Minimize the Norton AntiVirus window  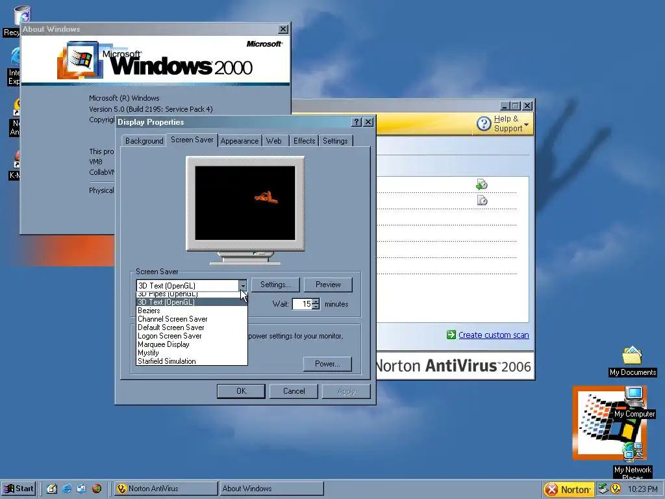click(x=505, y=106)
